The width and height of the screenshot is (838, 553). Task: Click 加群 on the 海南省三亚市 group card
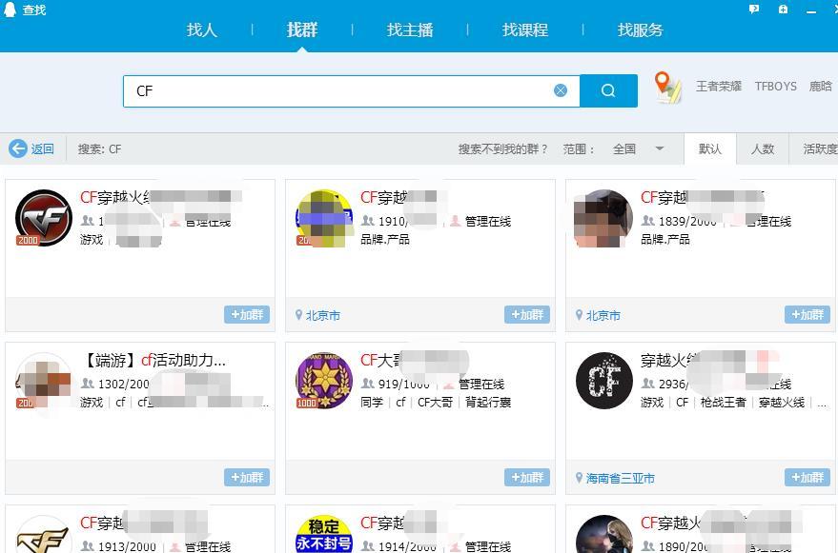click(x=807, y=477)
